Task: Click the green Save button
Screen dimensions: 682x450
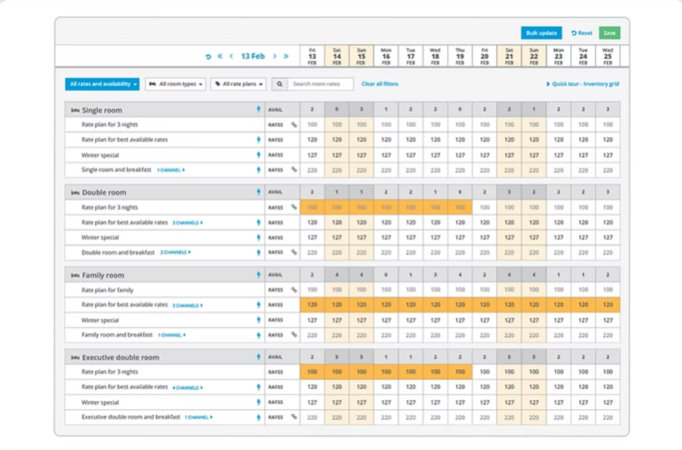Action: tap(609, 33)
